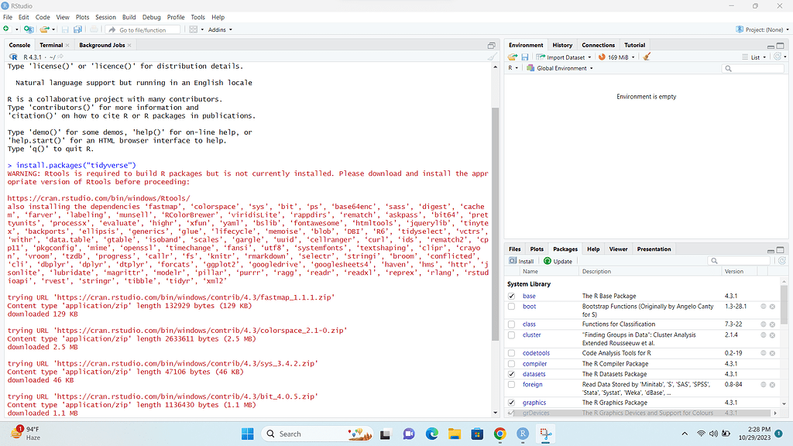Check the cluster package to load it

point(510,334)
